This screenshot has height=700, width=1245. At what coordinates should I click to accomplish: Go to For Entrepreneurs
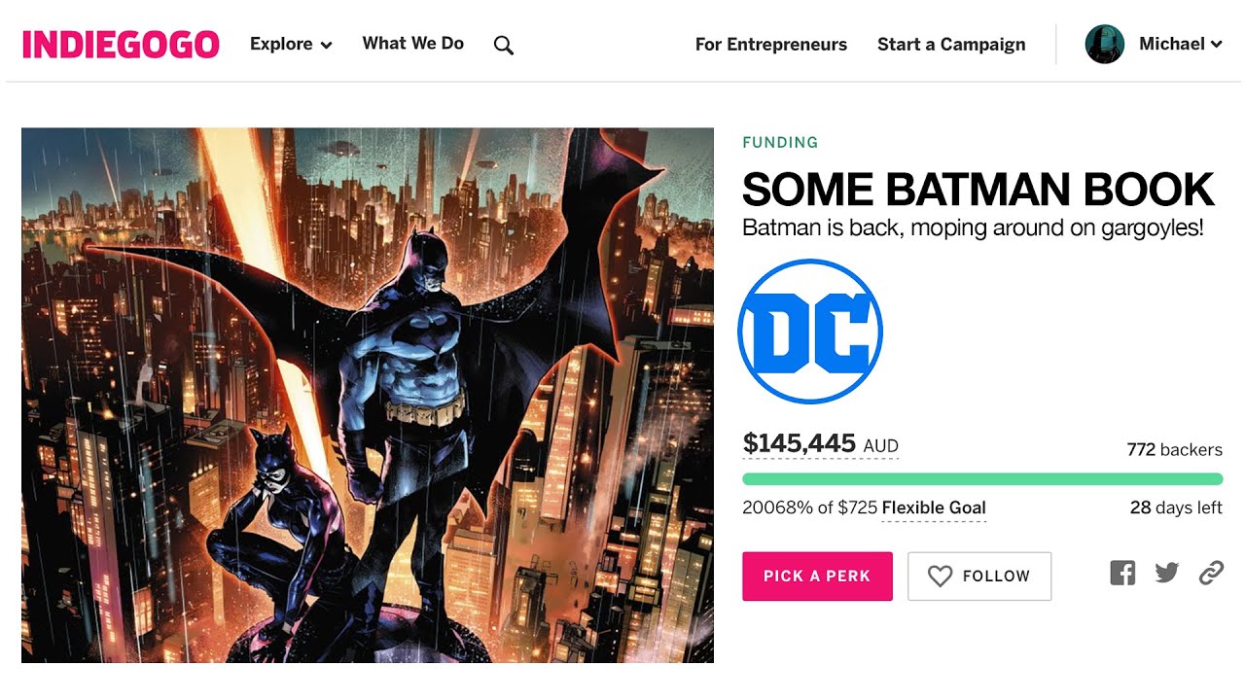[770, 45]
